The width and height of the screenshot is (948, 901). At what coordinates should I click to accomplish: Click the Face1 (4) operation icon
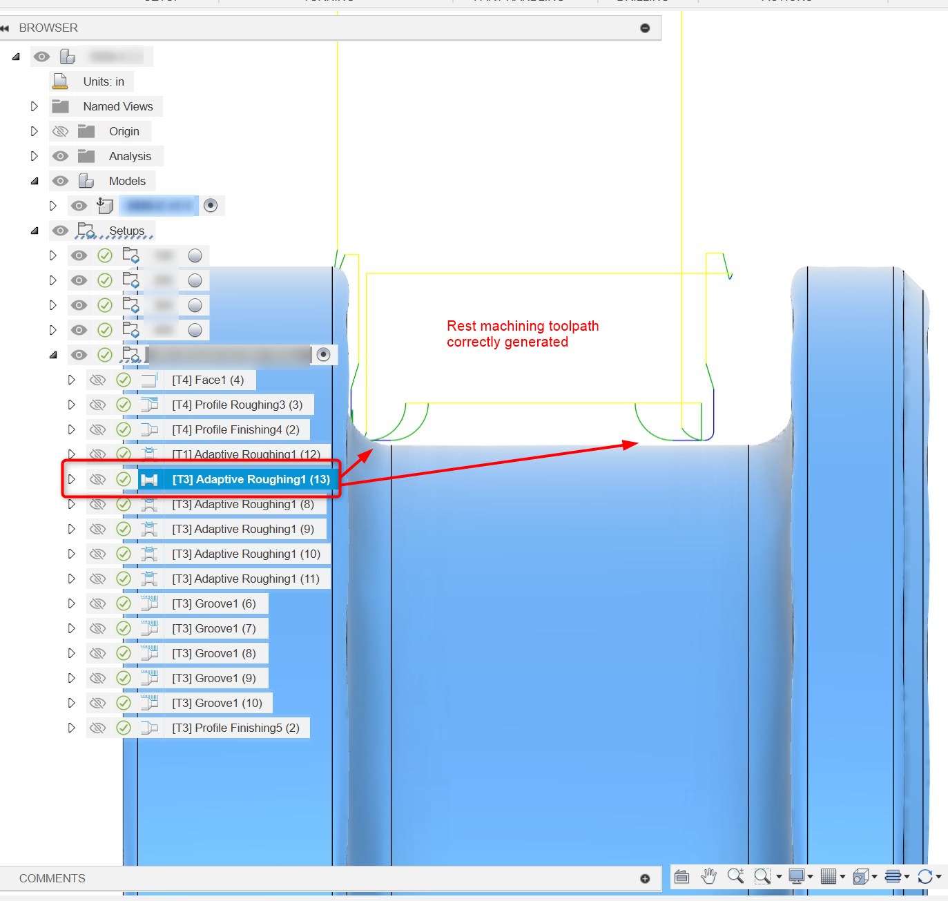point(149,380)
